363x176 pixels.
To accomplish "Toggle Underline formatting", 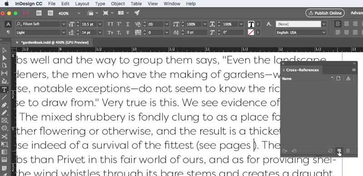I will [x=128, y=24].
